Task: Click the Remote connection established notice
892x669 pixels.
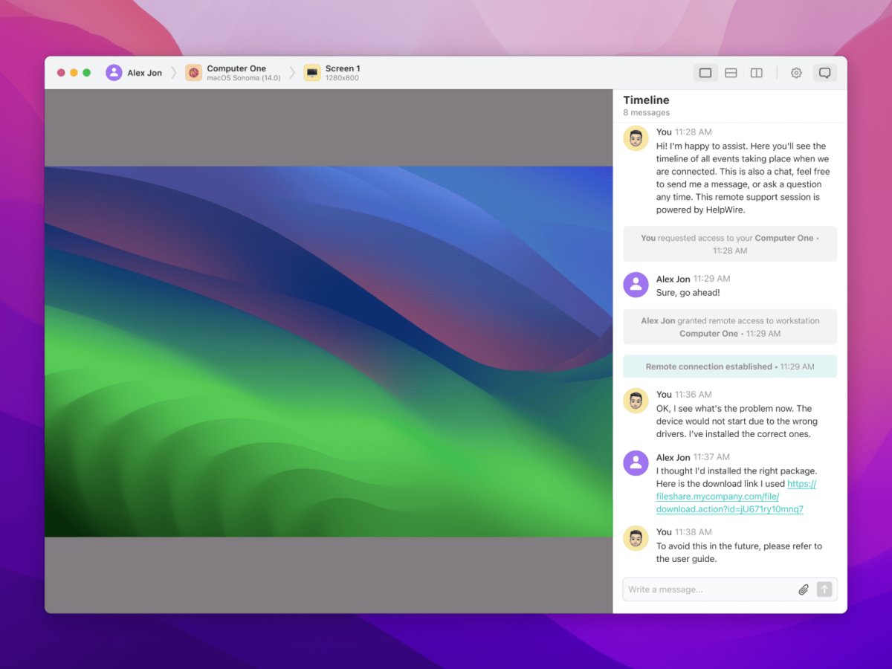Action: click(729, 366)
